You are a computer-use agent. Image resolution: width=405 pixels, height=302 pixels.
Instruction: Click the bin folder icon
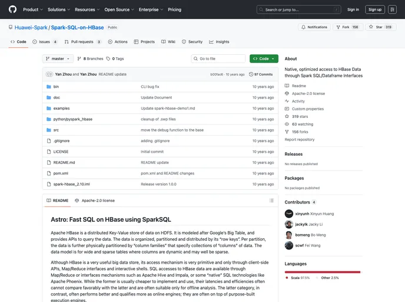(x=48, y=87)
